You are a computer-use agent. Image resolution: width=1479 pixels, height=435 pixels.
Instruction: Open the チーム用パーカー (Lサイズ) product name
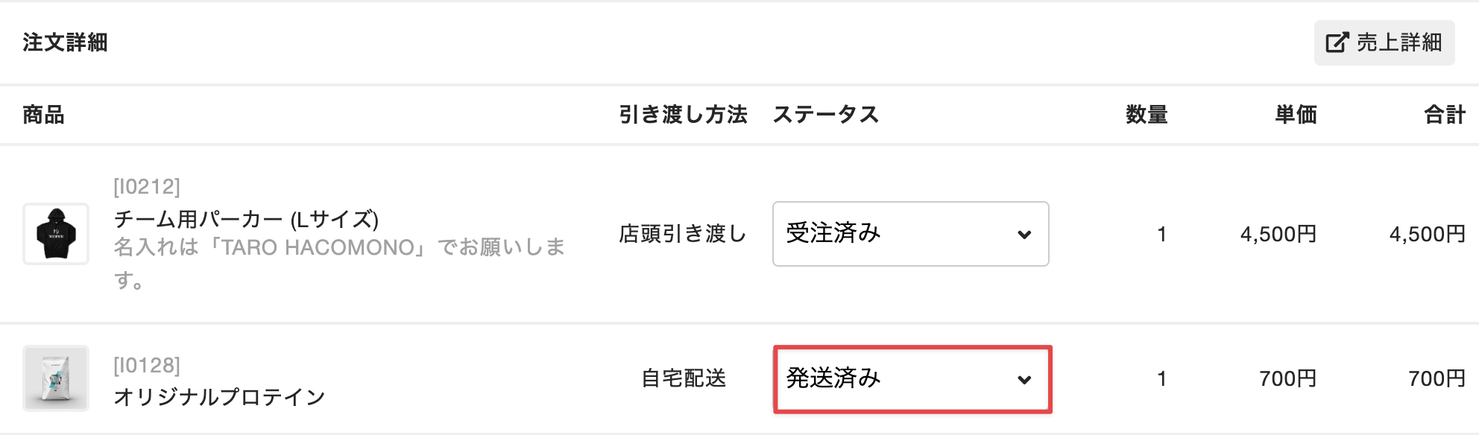246,219
